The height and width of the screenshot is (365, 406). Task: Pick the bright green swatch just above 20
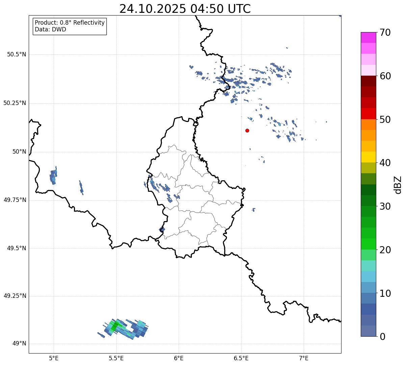(x=368, y=244)
